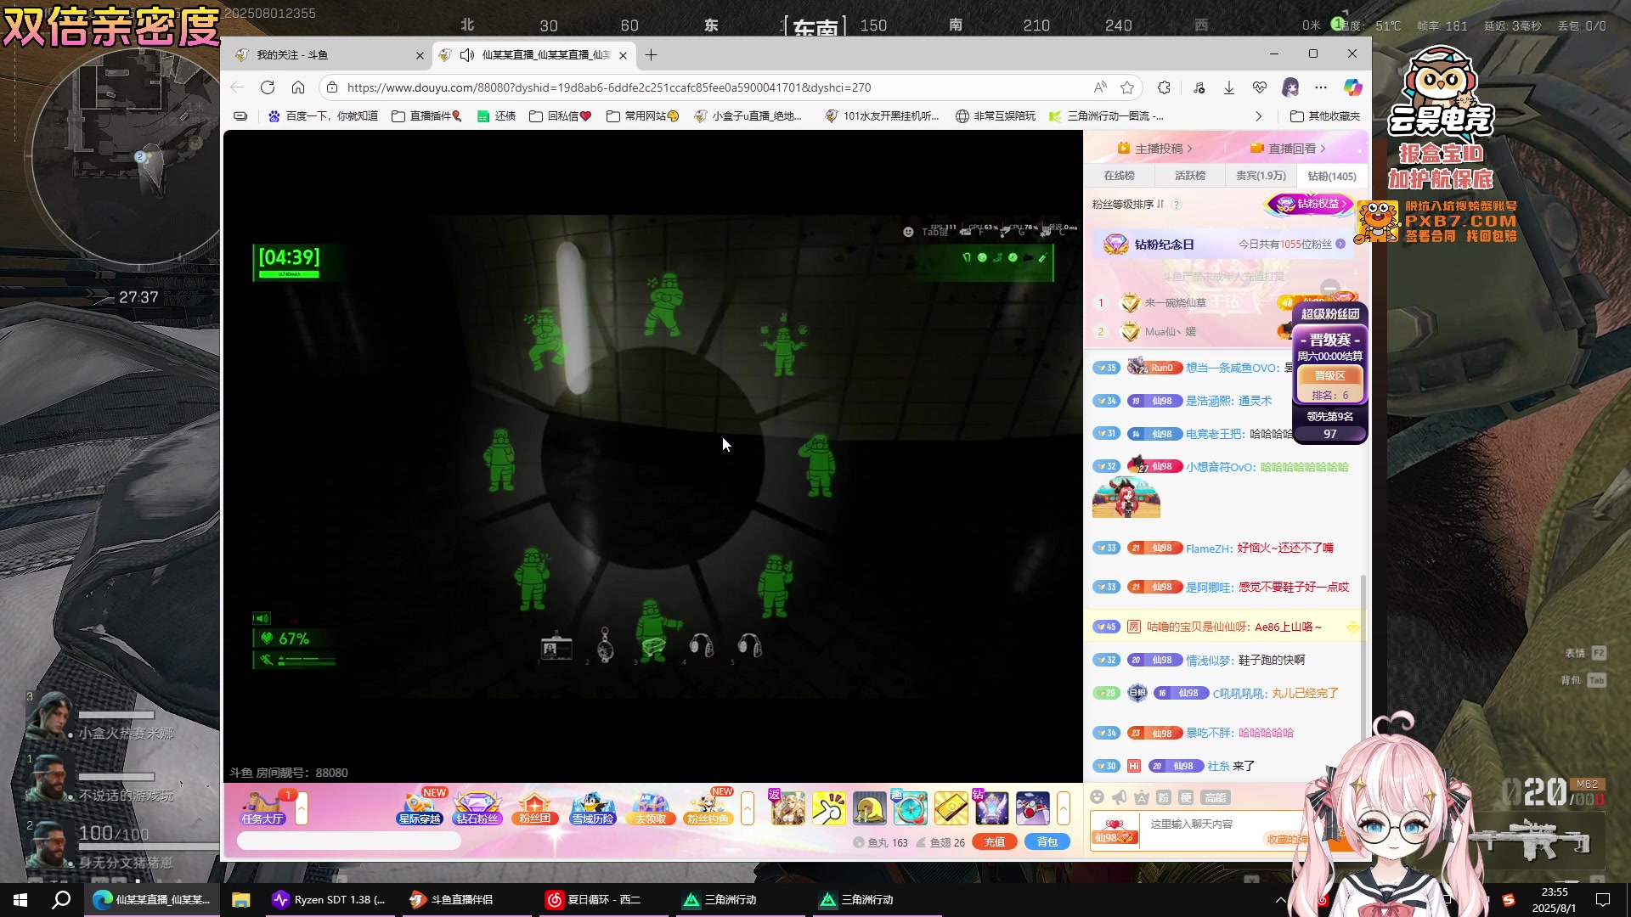Click the read aloud icon in address bar
The image size is (1631, 917).
pos(1100,87)
